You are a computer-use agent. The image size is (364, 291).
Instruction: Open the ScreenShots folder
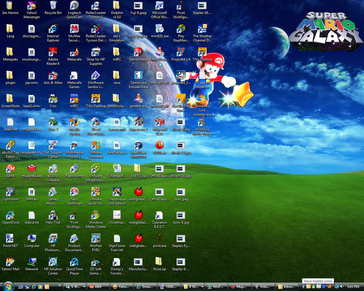tap(10, 101)
